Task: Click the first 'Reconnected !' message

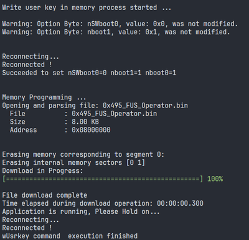Action: pos(27,65)
